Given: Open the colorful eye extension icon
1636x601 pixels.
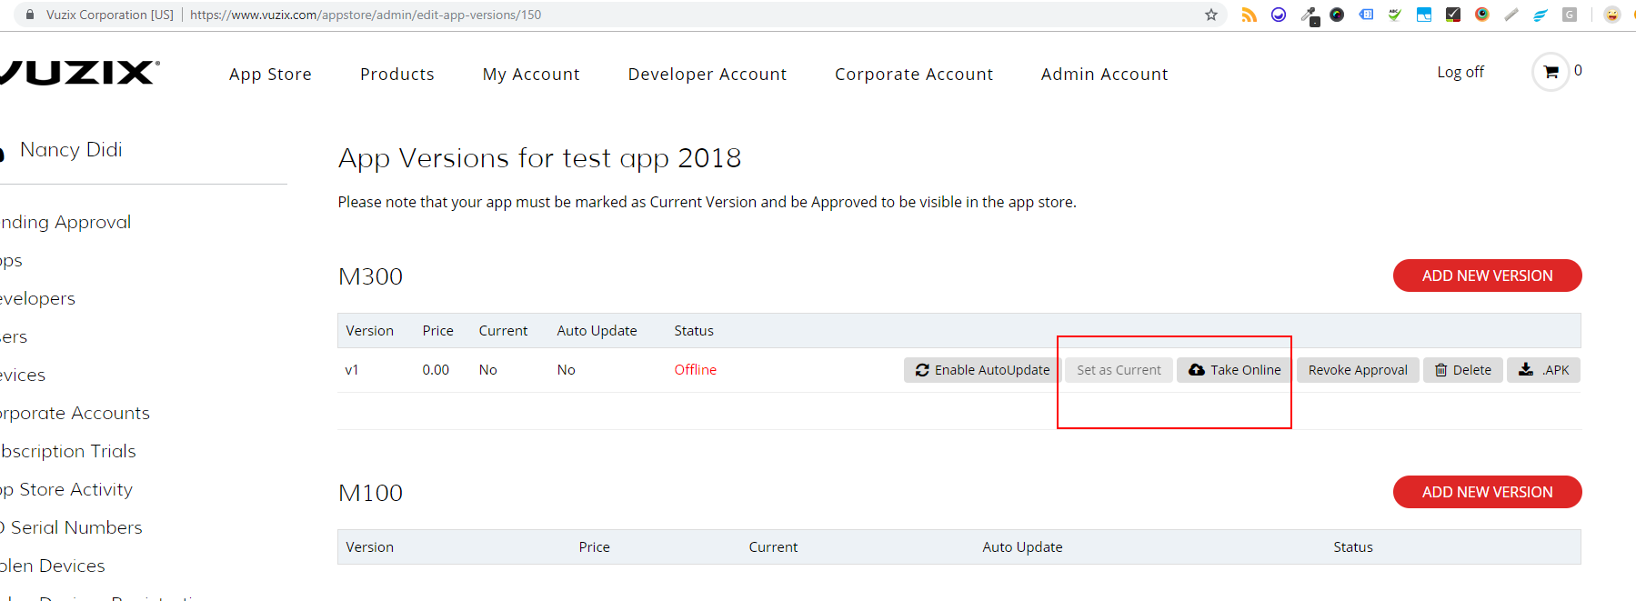Looking at the screenshot, I should click(x=1482, y=15).
